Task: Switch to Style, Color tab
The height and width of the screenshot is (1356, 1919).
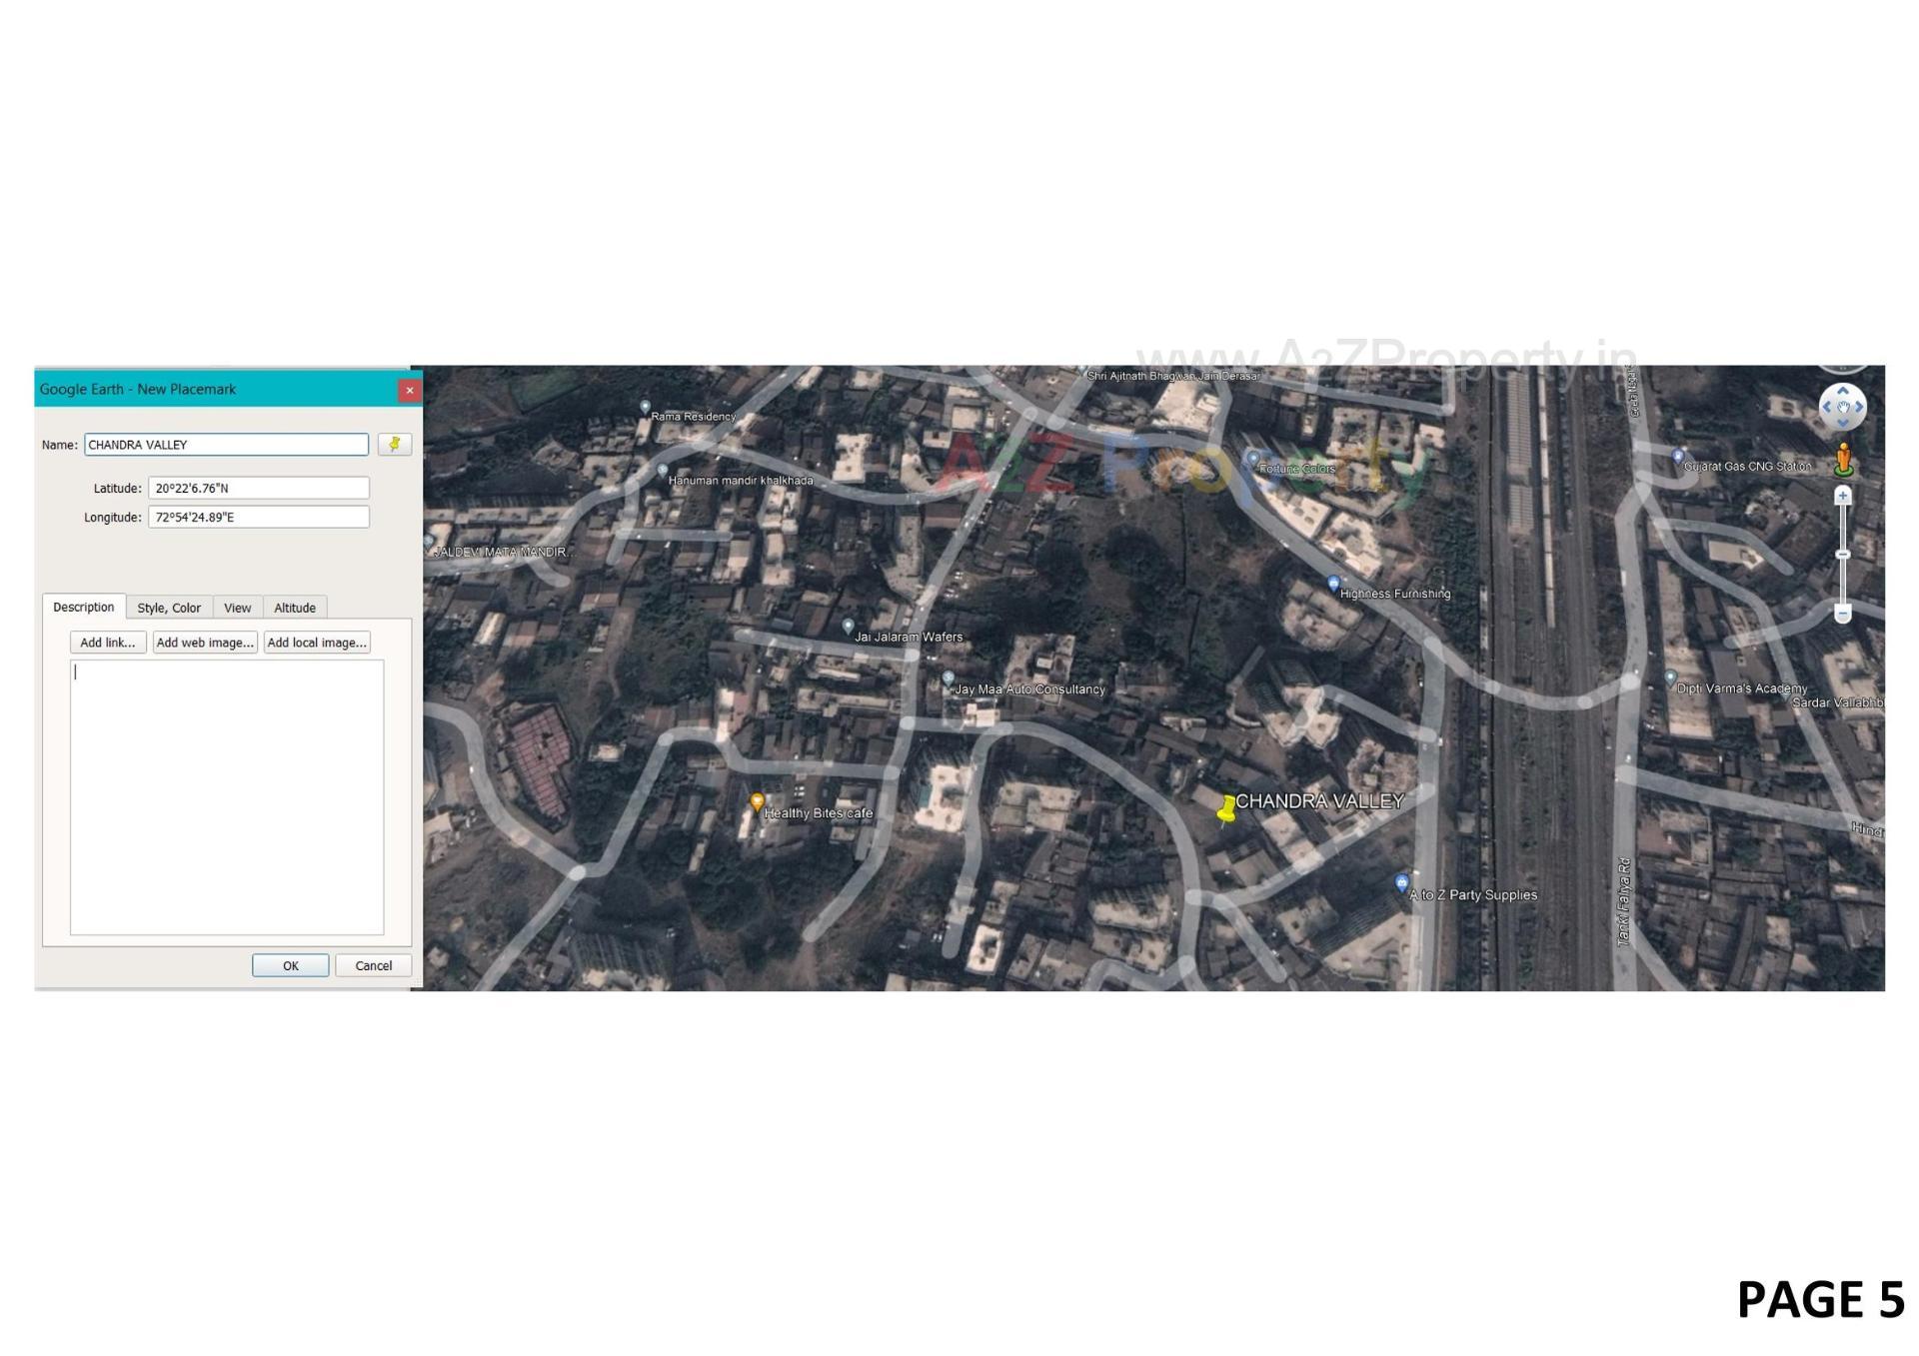Action: 169,608
